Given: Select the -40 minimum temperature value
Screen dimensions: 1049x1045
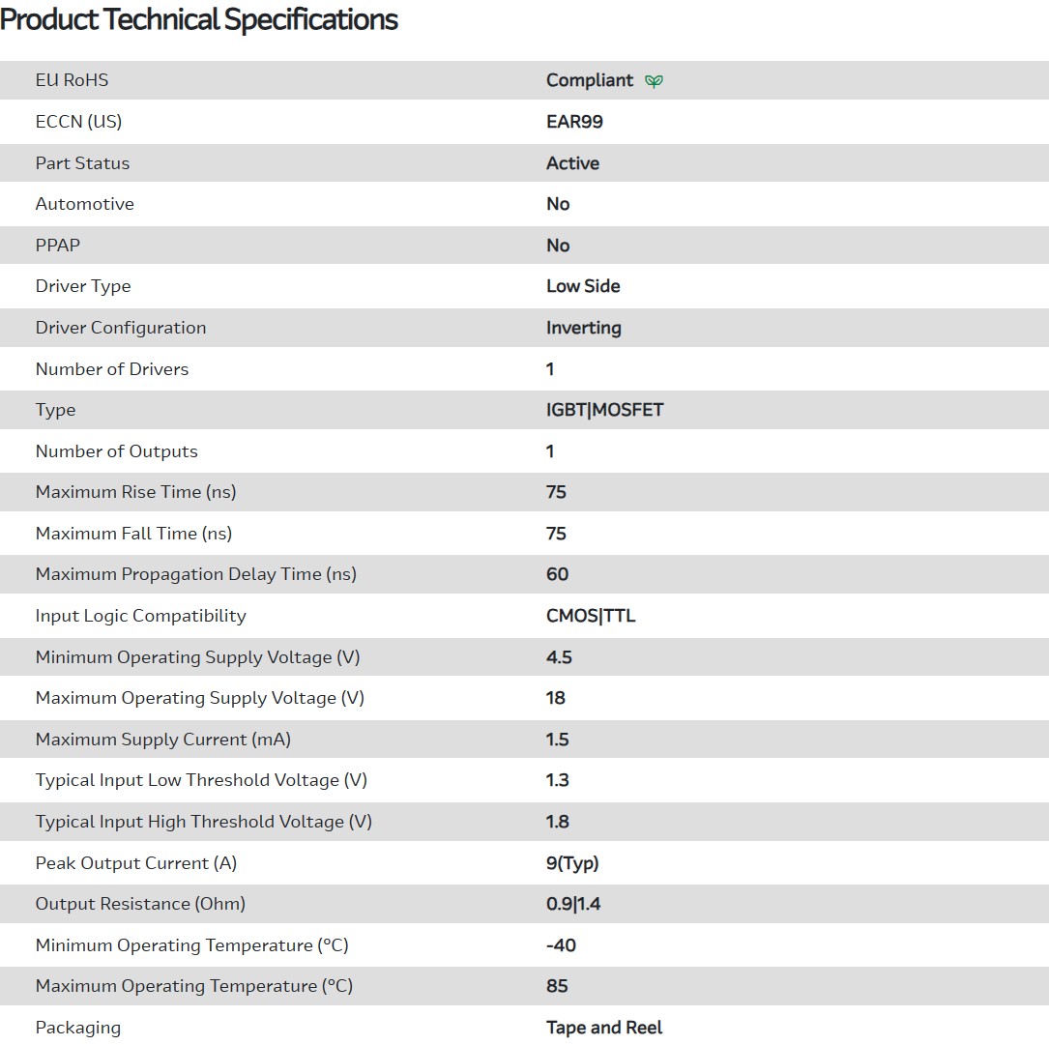Looking at the screenshot, I should (561, 945).
